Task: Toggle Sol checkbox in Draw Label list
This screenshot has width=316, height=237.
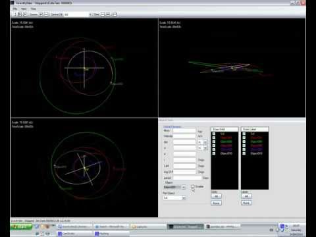Action: (x=244, y=134)
